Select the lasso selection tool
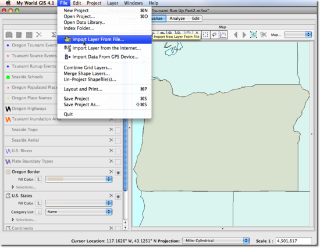Viewport: 320px width, 248px height. coord(214,35)
